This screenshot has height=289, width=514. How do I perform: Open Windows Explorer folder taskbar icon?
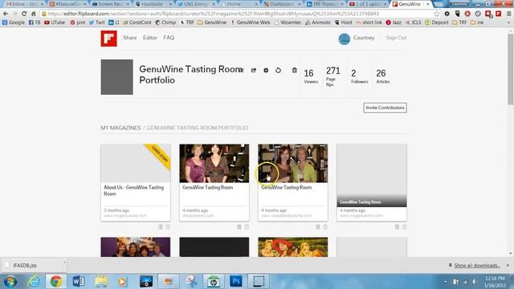[x=101, y=282]
